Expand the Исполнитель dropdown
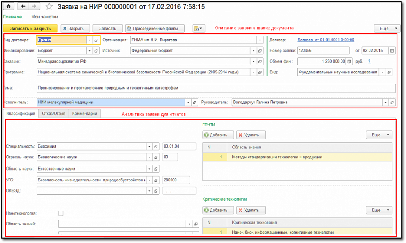The height and width of the screenshot is (243, 406). [x=188, y=103]
